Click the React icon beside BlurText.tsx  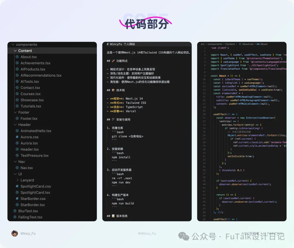15,211
